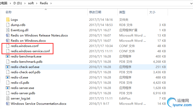193x109 pixels.
Task: Sort by the 类型 column header
Action: click(x=122, y=12)
